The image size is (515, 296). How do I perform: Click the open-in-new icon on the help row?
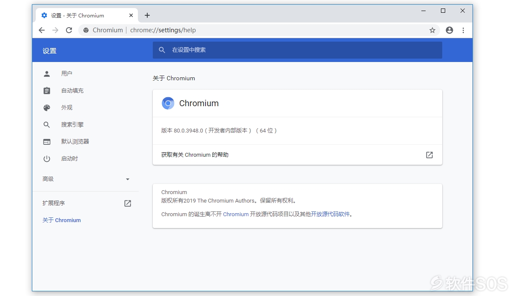point(429,155)
